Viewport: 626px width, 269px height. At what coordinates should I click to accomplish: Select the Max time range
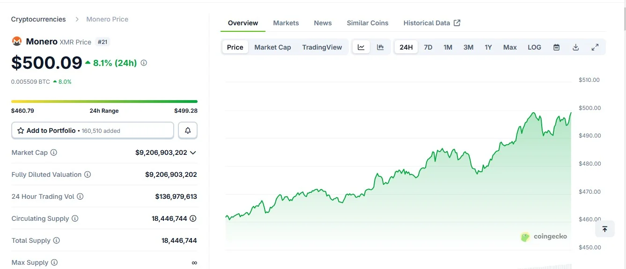click(x=510, y=47)
